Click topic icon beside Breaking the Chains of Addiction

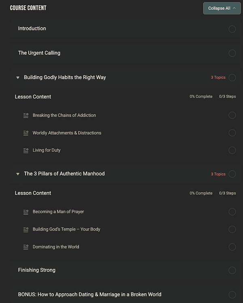click(x=26, y=115)
